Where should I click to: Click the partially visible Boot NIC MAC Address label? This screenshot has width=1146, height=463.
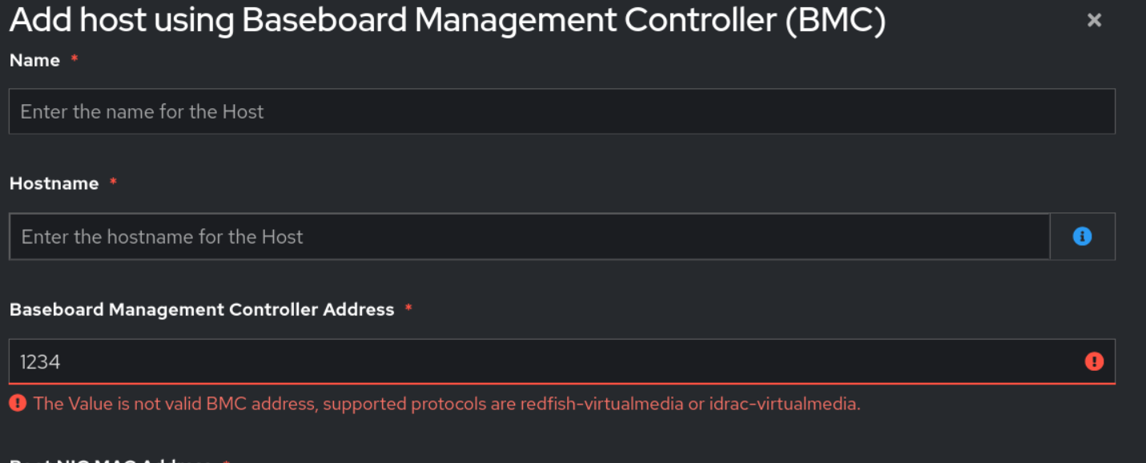pos(111,460)
